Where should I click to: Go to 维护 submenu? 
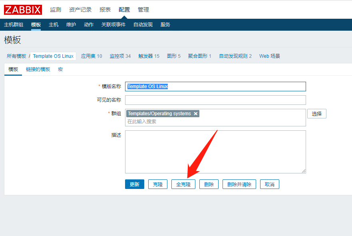(x=71, y=25)
